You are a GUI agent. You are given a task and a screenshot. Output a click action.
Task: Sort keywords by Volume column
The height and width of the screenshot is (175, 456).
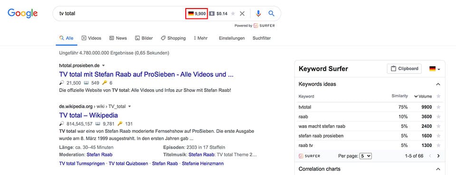pos(423,96)
